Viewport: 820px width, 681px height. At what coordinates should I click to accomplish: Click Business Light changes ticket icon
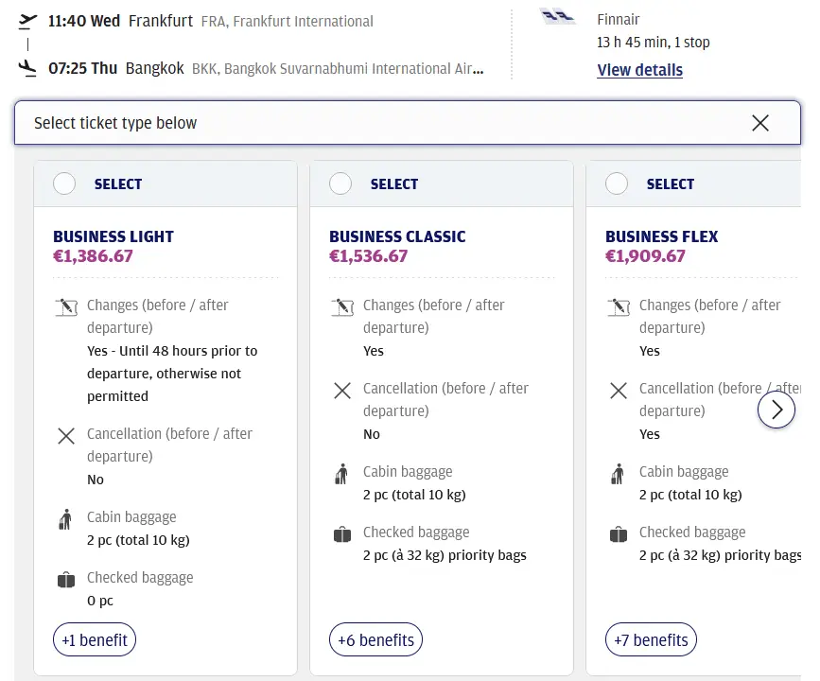pos(65,306)
